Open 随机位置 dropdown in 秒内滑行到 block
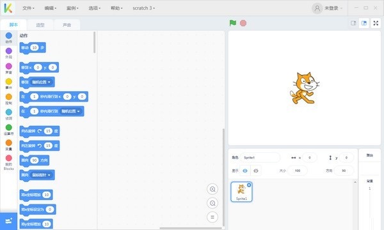This screenshot has width=384, height=230. click(x=71, y=111)
